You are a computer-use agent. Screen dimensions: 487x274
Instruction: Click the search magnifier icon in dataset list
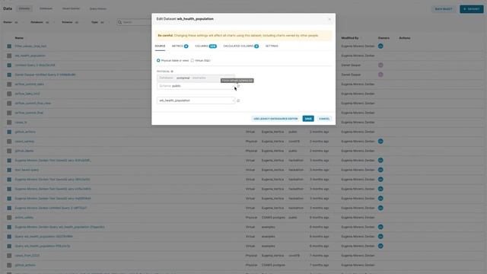coord(119,22)
